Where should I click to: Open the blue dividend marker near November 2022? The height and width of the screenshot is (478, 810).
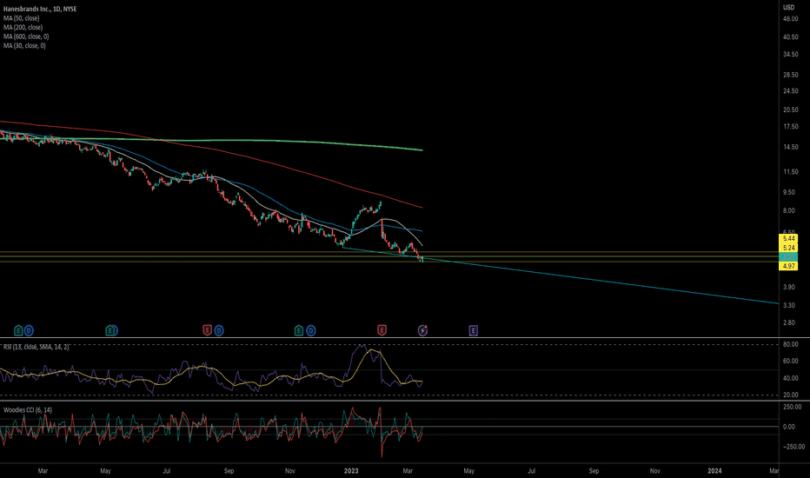(x=310, y=330)
